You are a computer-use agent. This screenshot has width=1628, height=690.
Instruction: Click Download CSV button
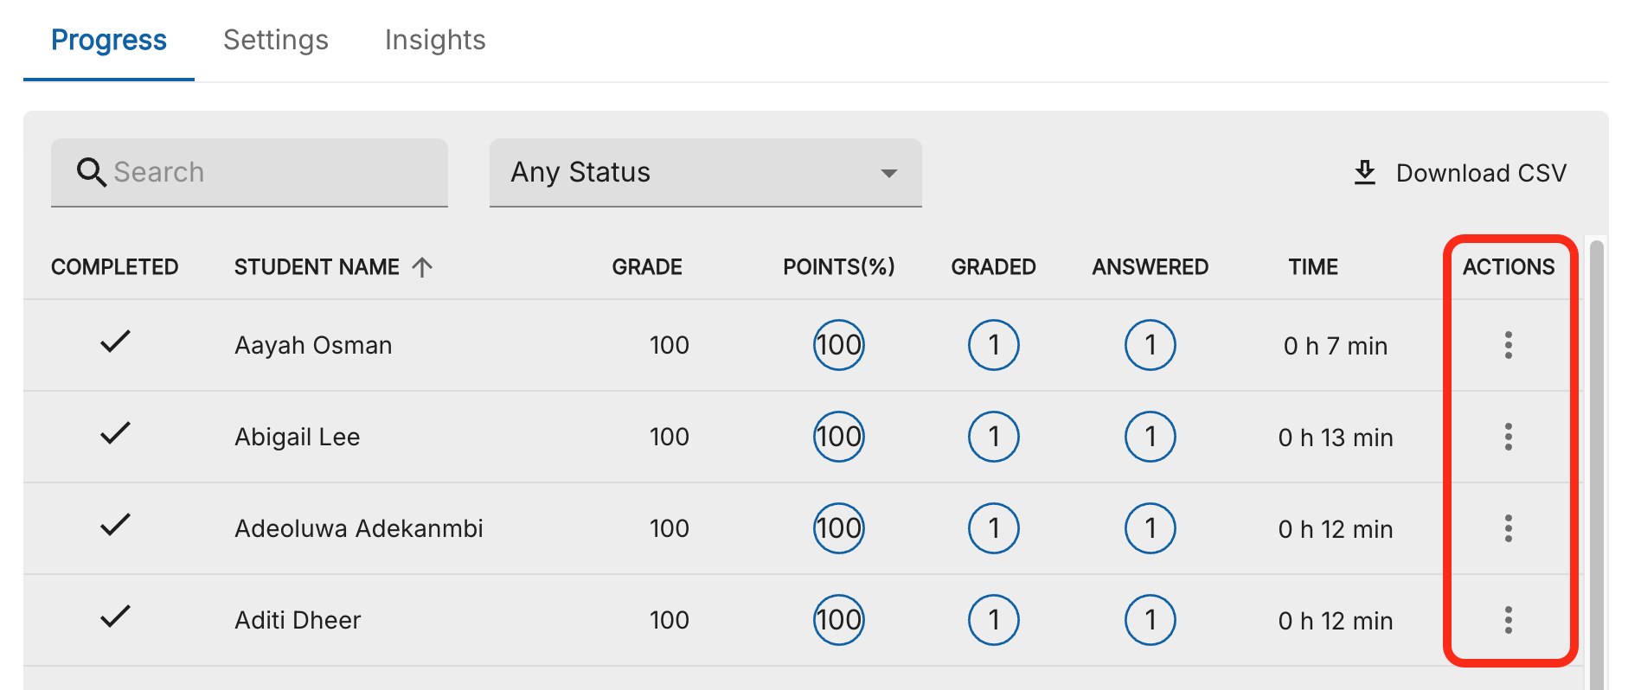[x=1460, y=173]
